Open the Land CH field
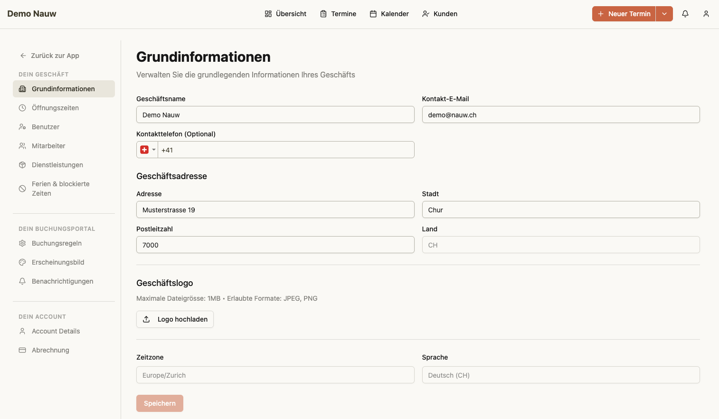 (x=561, y=245)
